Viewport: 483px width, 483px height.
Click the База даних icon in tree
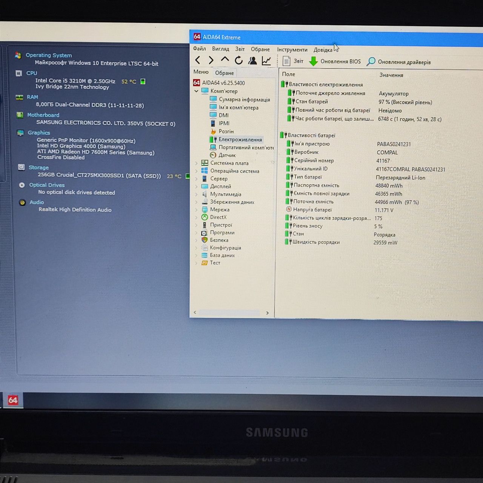(x=204, y=255)
